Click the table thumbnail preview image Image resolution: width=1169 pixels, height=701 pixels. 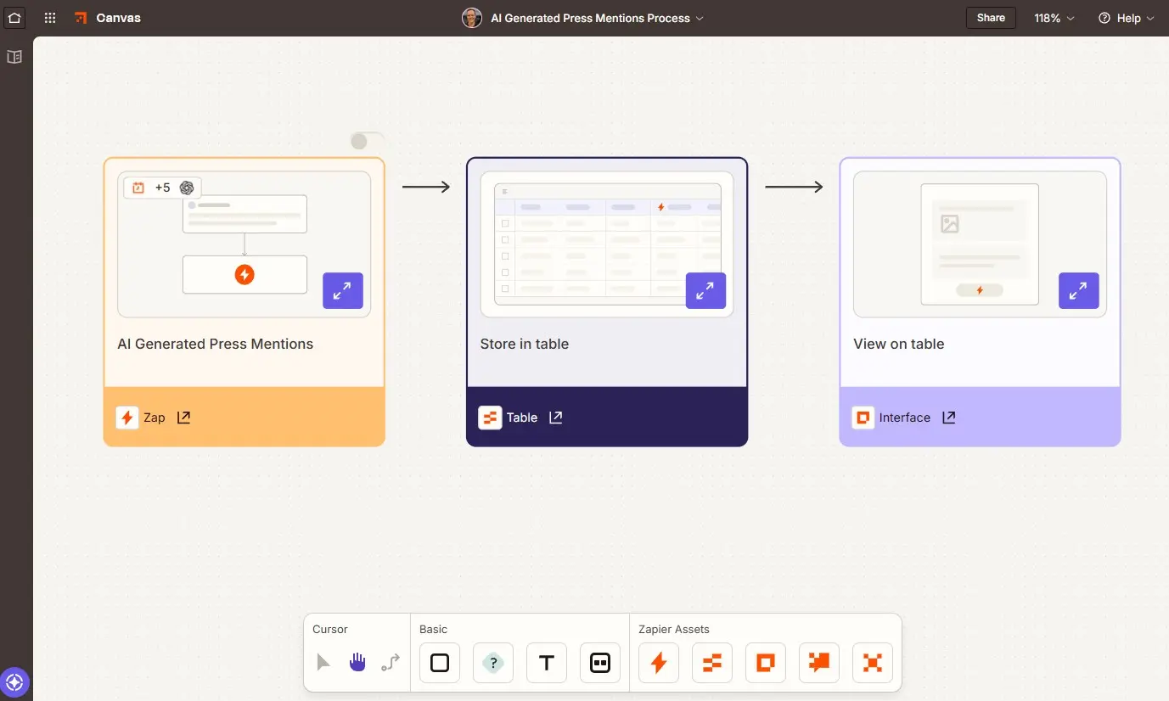pos(607,244)
